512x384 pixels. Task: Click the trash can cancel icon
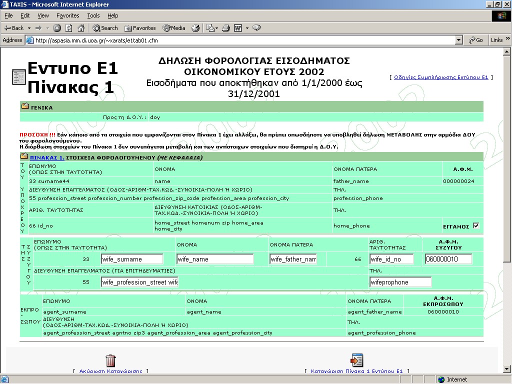point(110,360)
